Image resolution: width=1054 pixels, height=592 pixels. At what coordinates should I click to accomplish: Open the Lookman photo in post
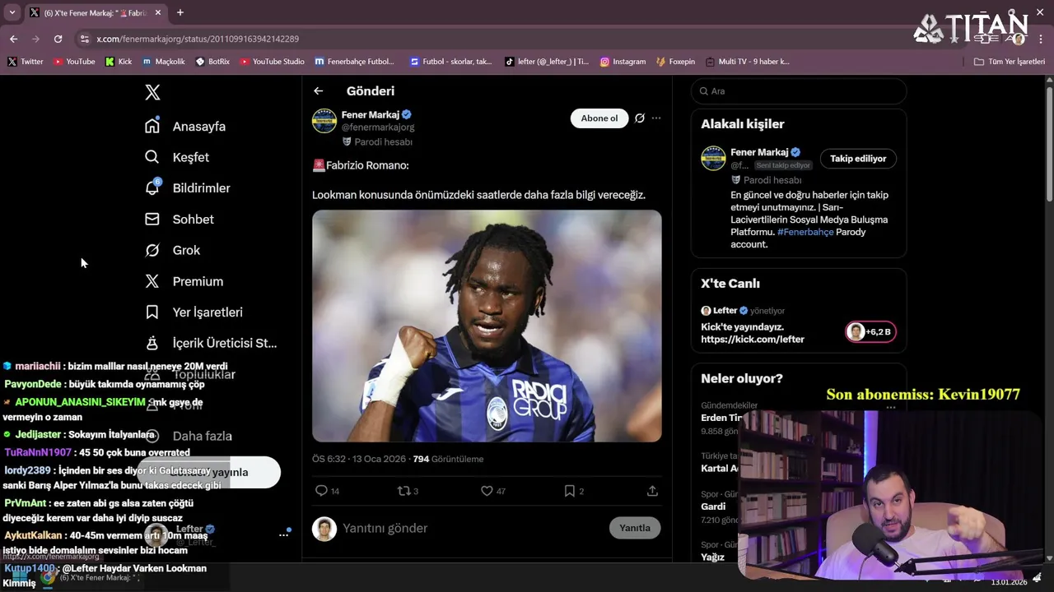487,326
